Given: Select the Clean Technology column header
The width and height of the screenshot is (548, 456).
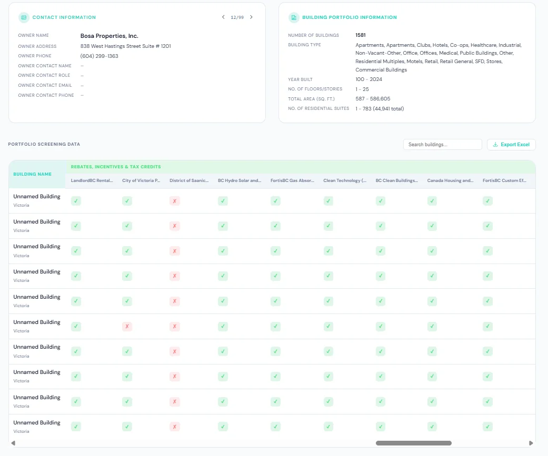Looking at the screenshot, I should click(x=345, y=180).
